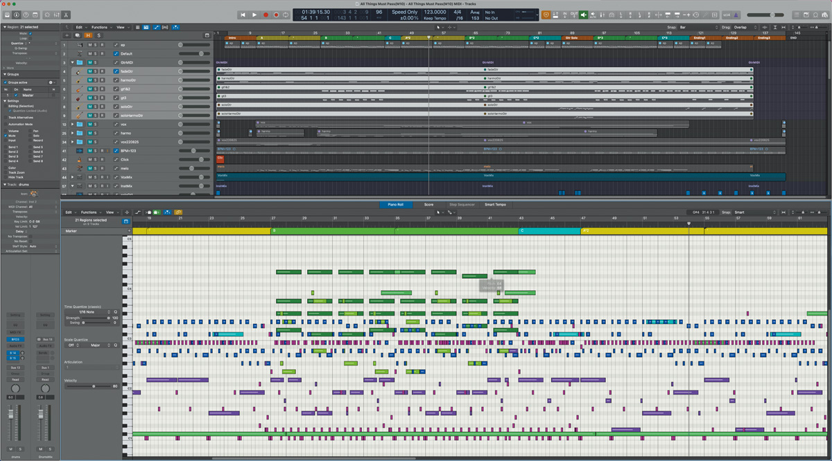Viewport: 832px width, 461px height.
Task: Mute the Click track
Action: [x=90, y=160]
